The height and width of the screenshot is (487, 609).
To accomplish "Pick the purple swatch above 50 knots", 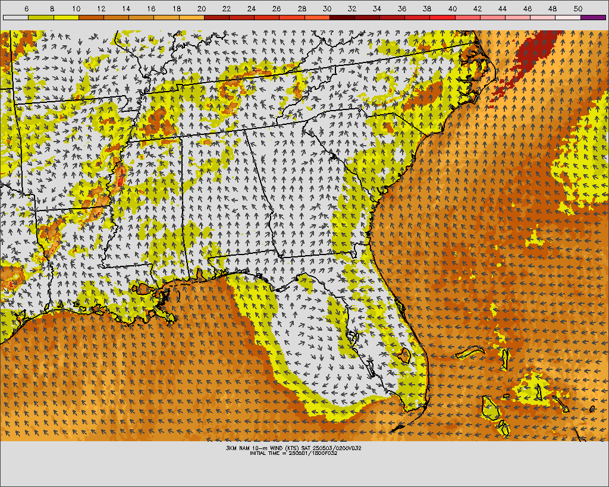I will pyautogui.click(x=593, y=17).
